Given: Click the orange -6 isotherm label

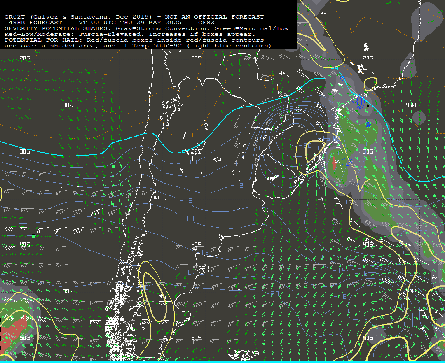Looking at the screenshot, I should click(x=347, y=28).
